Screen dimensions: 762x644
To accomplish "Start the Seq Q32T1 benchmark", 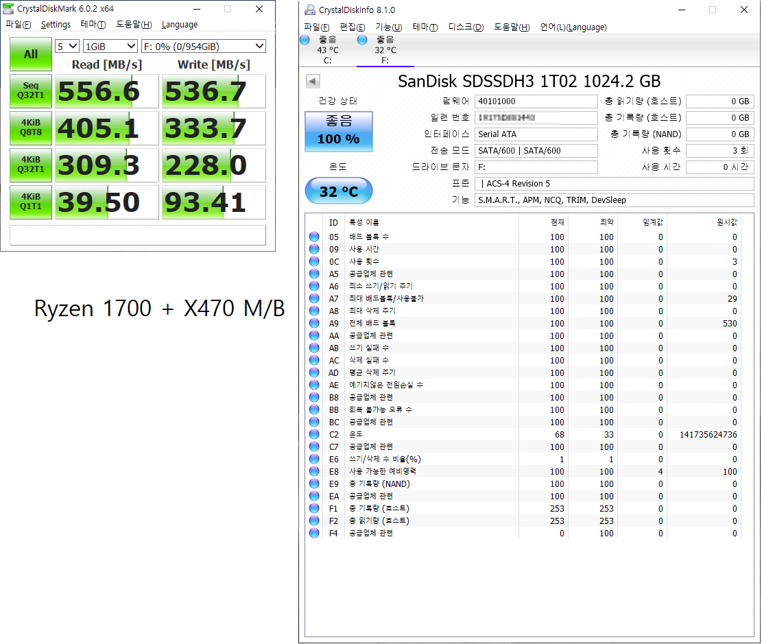I will [31, 91].
